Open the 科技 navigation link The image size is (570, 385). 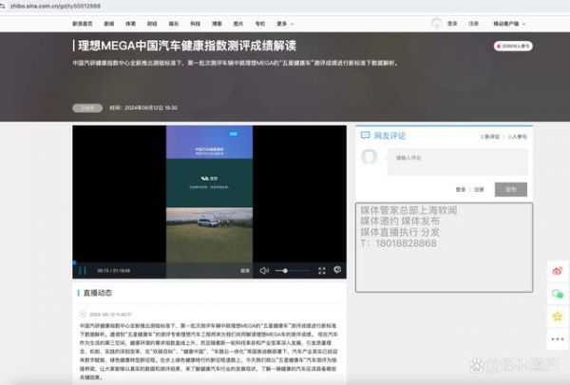[195, 24]
